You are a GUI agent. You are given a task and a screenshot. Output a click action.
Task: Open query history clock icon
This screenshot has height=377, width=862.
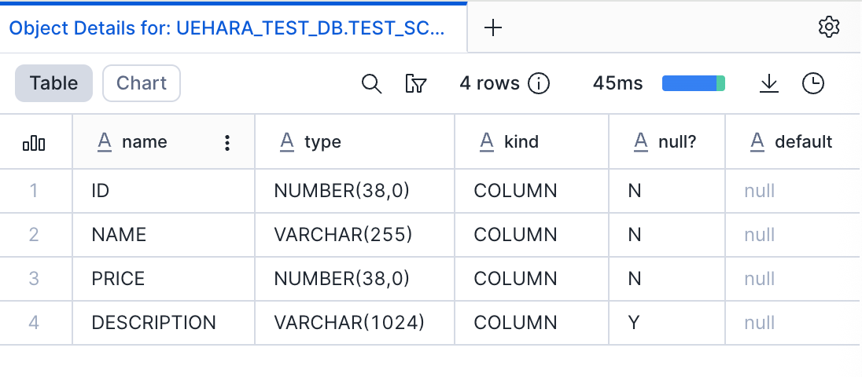tap(812, 83)
